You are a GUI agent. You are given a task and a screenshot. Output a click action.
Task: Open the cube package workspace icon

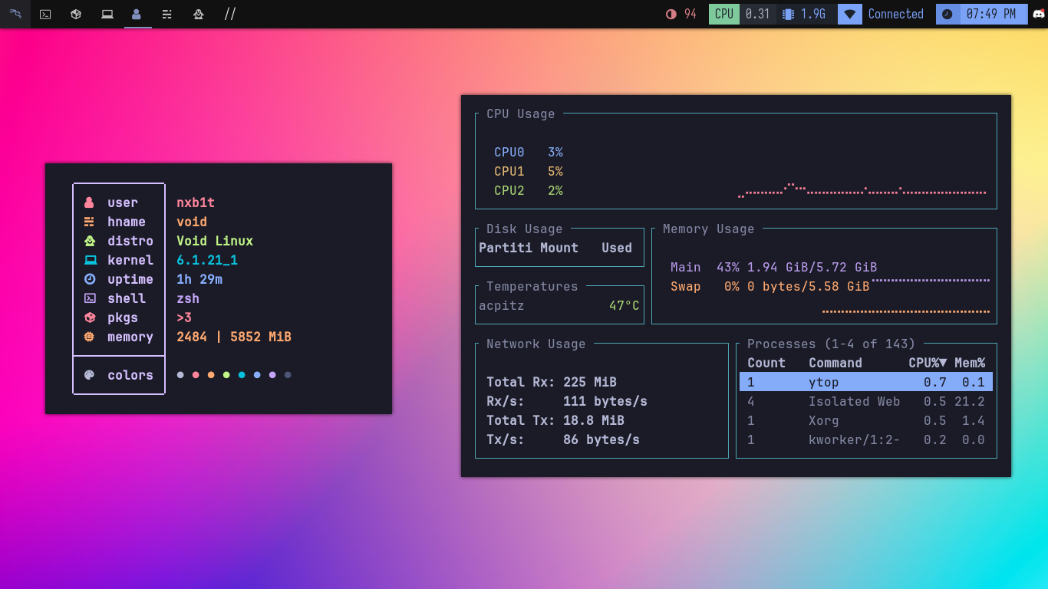tap(76, 14)
